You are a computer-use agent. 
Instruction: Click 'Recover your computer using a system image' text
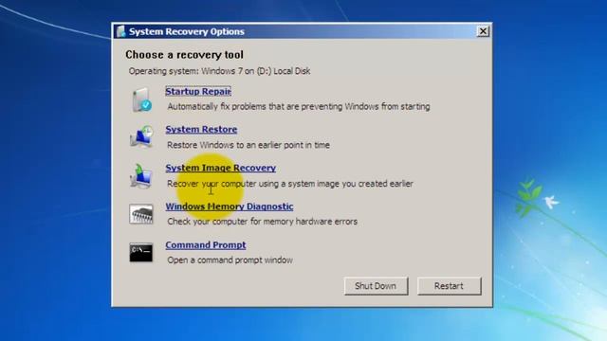click(290, 184)
